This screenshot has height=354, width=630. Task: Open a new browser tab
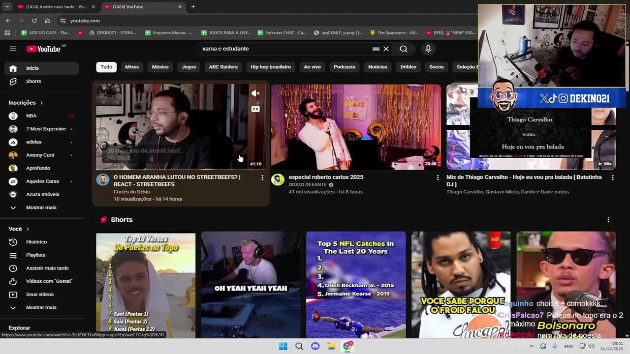click(x=193, y=7)
